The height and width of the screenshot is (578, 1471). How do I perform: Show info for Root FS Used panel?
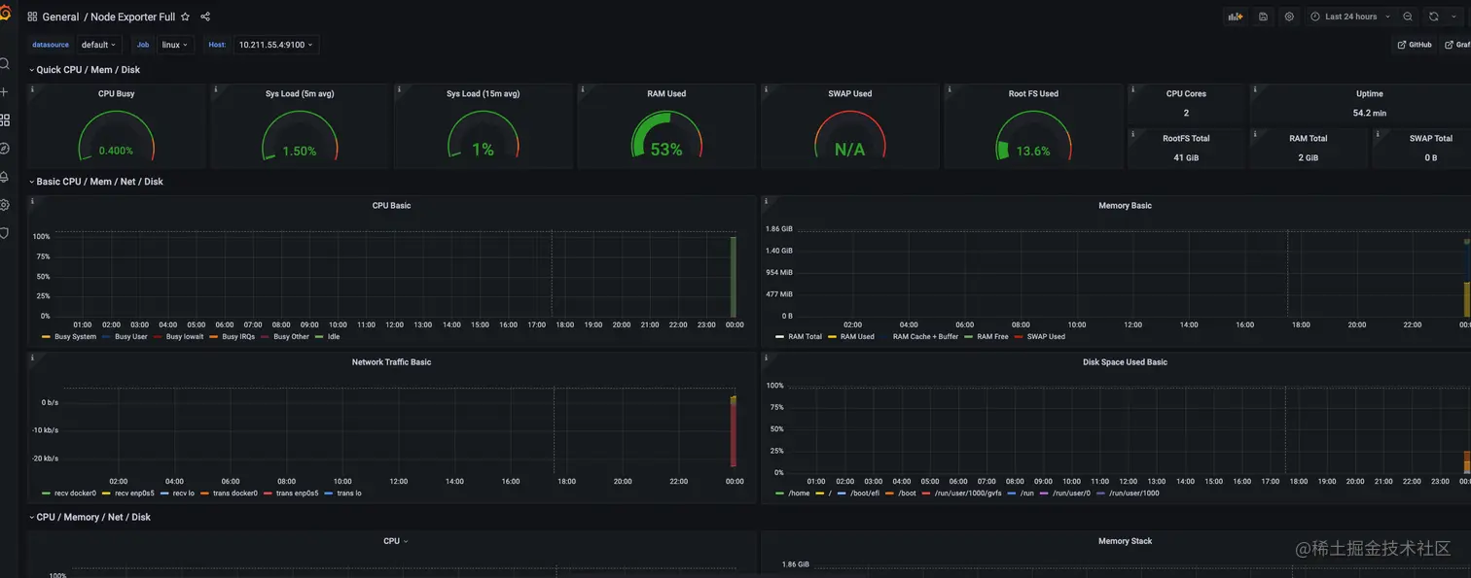click(950, 89)
